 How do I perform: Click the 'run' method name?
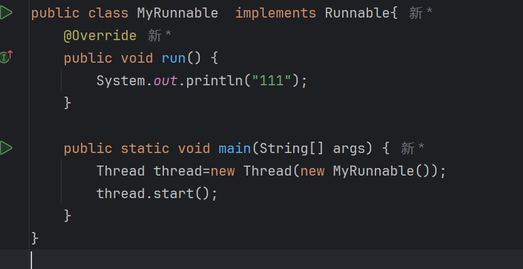pyautogui.click(x=173, y=58)
